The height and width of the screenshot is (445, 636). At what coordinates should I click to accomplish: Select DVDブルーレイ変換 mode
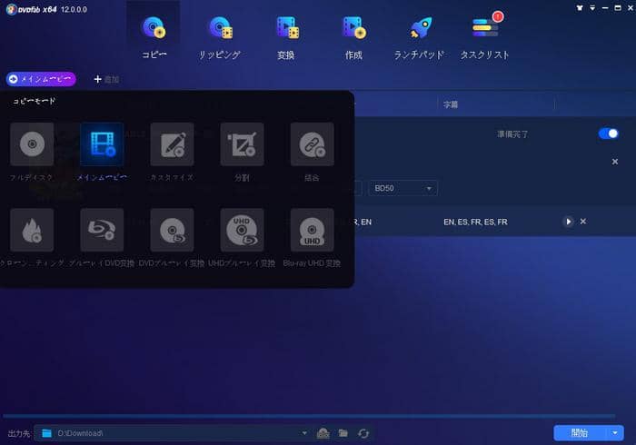point(172,230)
